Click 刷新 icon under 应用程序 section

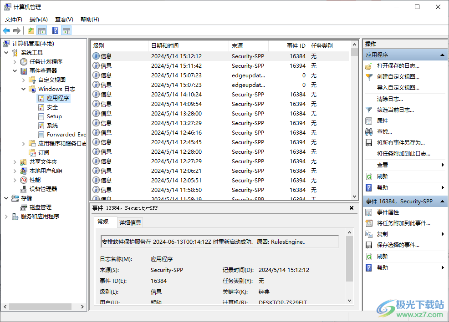pos(369,176)
